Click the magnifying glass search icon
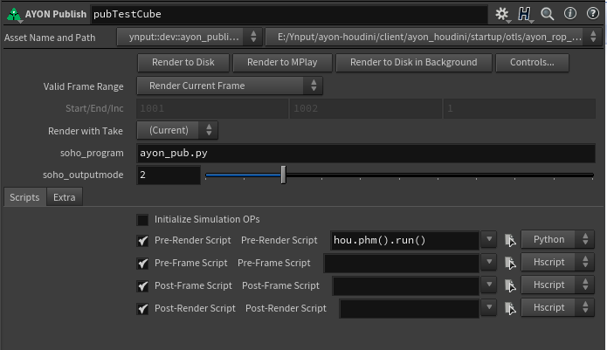 548,14
